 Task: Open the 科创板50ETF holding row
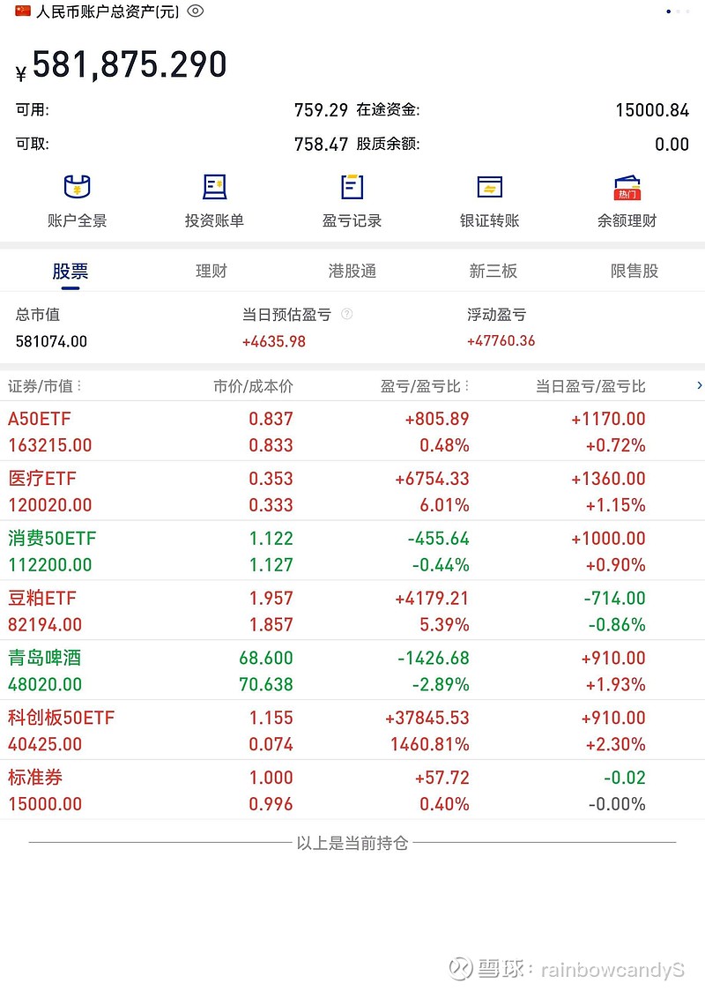click(352, 730)
